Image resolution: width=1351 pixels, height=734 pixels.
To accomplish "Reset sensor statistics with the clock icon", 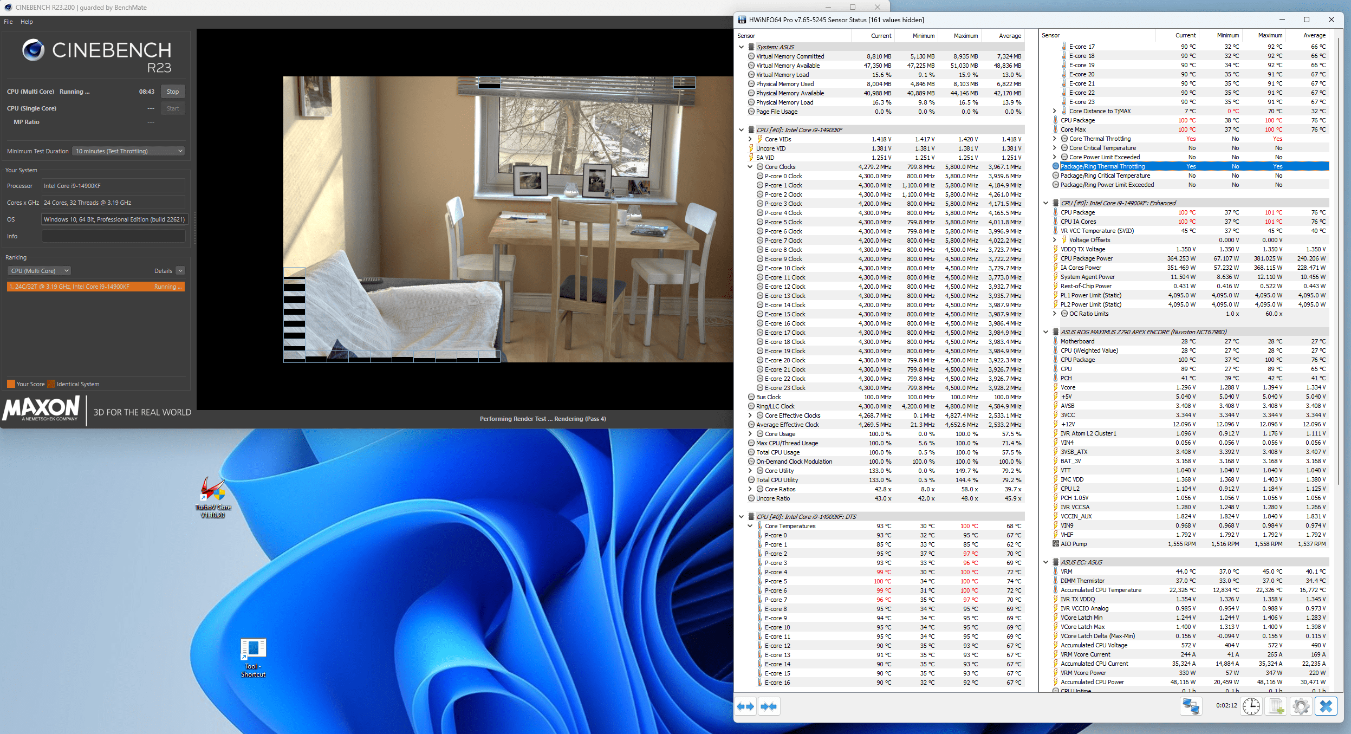I will 1251,706.
